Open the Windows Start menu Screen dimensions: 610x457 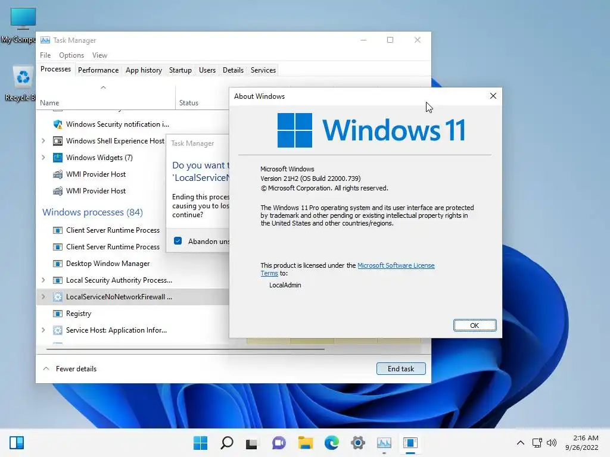click(x=200, y=443)
